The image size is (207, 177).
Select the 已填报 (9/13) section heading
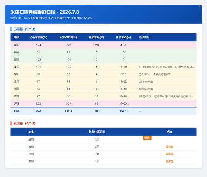coord(24,29)
